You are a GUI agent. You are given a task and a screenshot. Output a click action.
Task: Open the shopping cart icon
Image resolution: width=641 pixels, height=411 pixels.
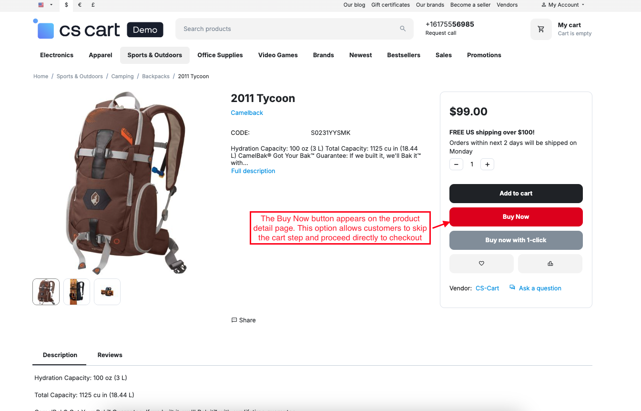pos(541,29)
